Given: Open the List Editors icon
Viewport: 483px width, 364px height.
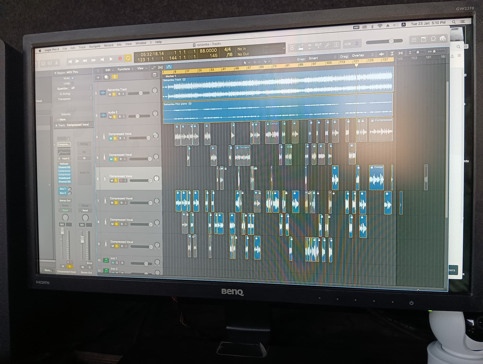Looking at the screenshot, I should pyautogui.click(x=414, y=40).
